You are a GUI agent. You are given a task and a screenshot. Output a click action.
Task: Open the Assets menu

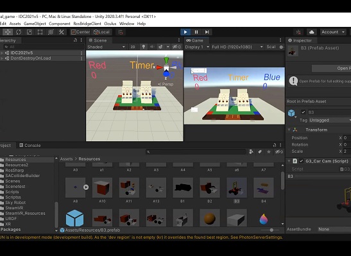(15, 24)
